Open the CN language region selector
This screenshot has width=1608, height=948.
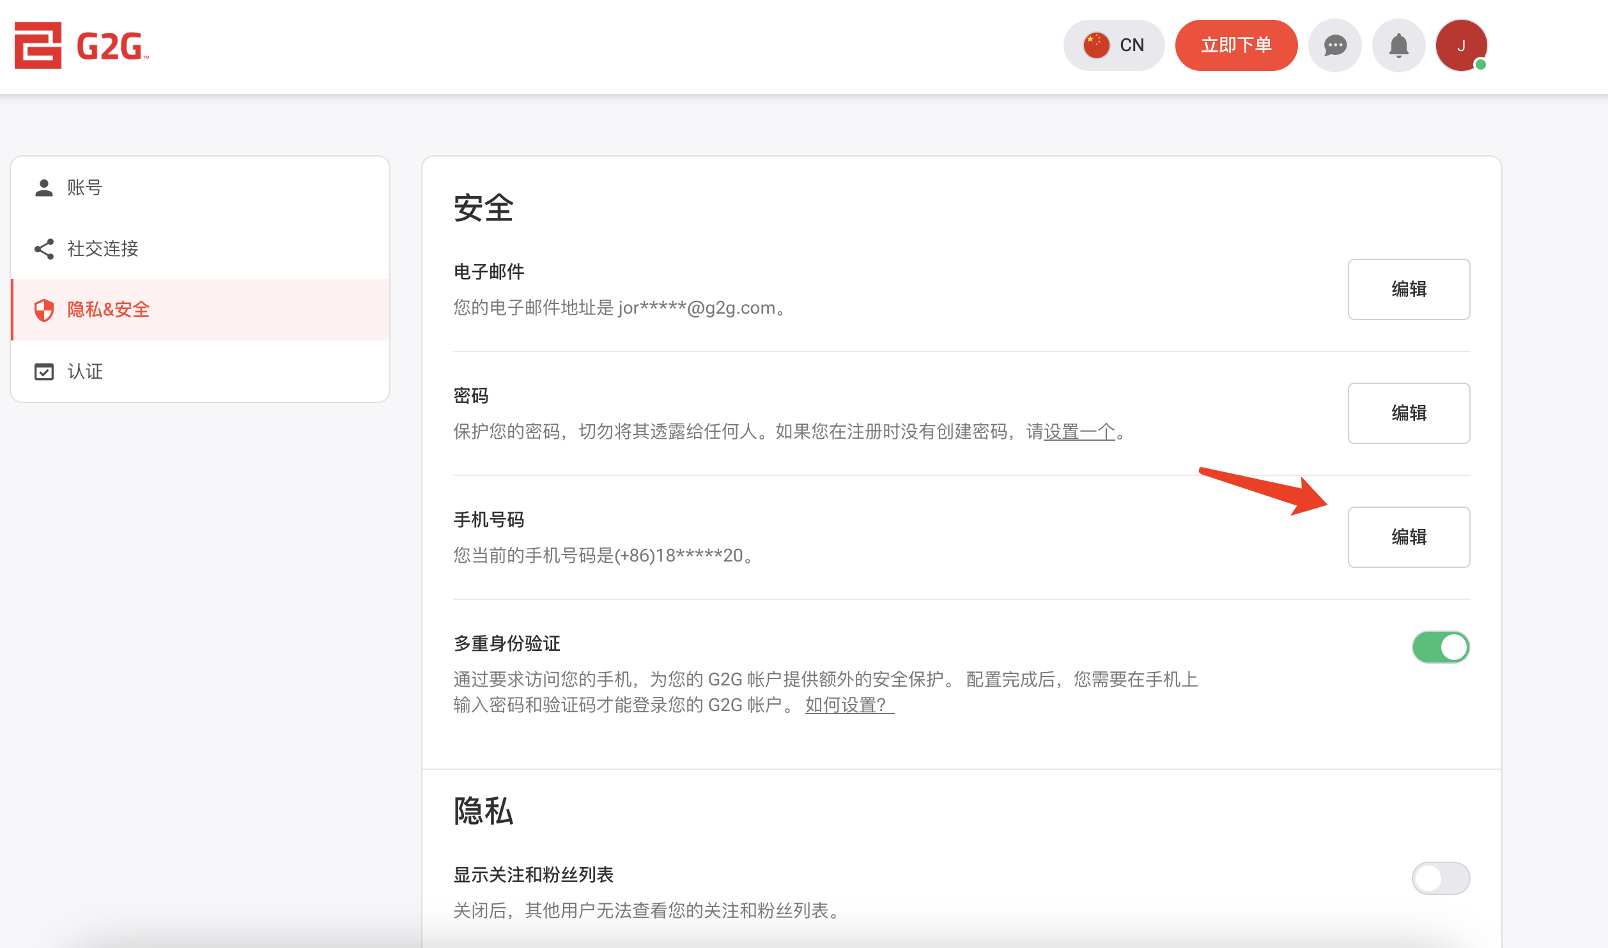pos(1131,45)
